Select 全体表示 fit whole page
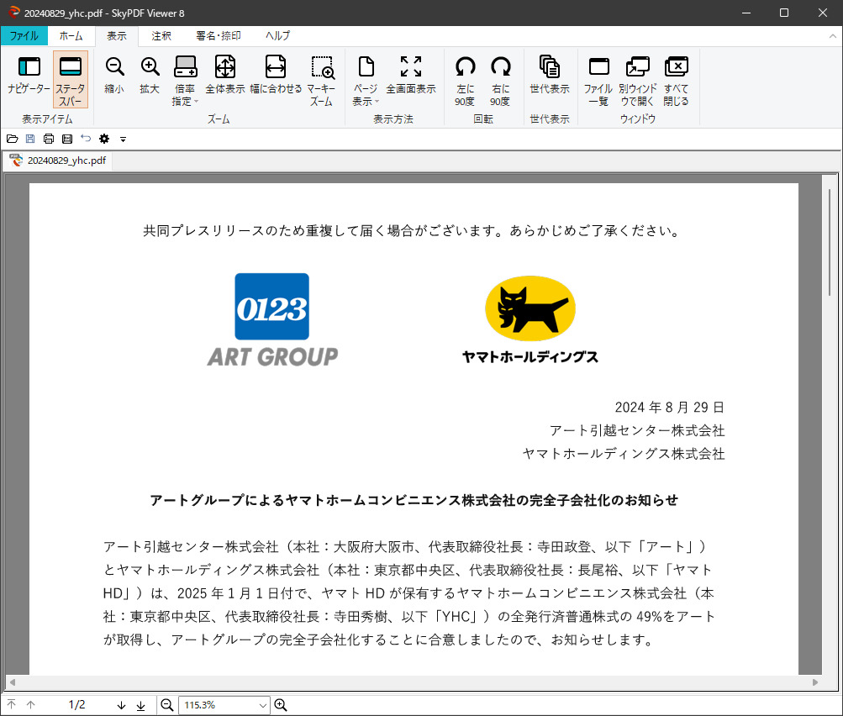 [224, 76]
